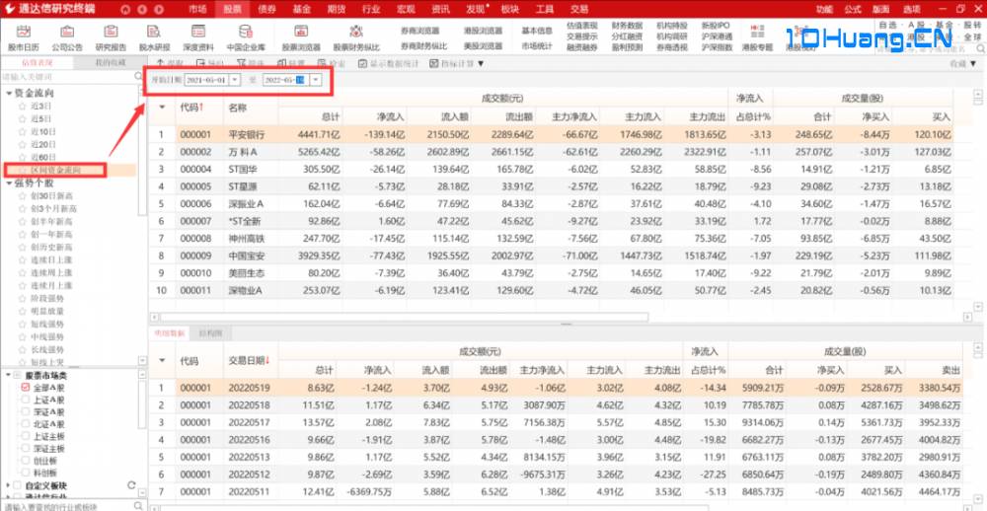
Task: Click the back arrow in title bar
Action: 141,10
